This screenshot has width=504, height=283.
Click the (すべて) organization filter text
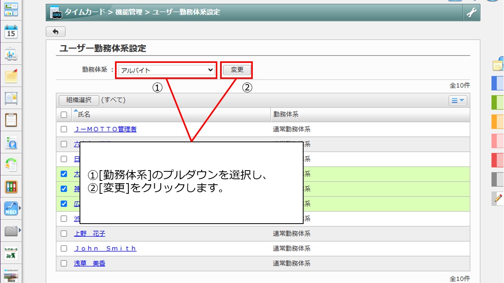click(x=113, y=100)
